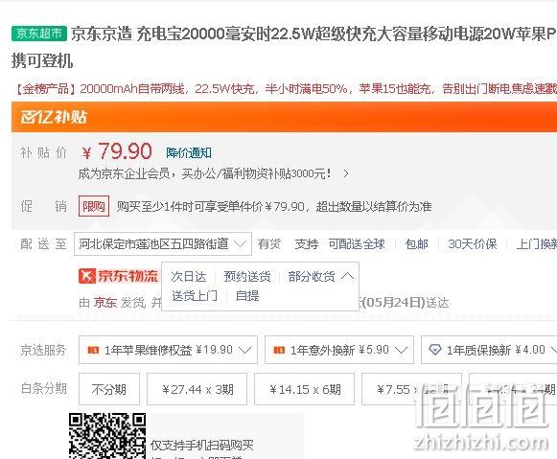Click the 限购 promotion tag
Screen dimensions: 557x459
tap(94, 206)
